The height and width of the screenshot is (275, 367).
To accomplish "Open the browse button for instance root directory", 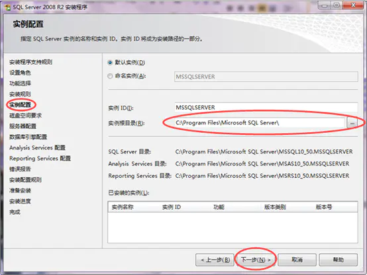I will pyautogui.click(x=352, y=123).
